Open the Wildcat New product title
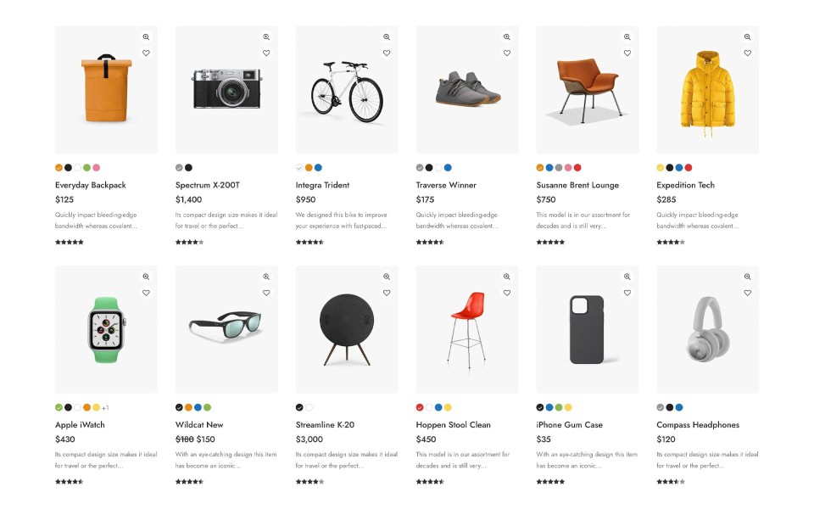 coord(199,425)
